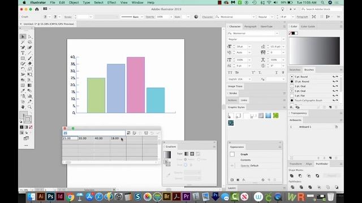Screen dimensions: 362x203
Task: Click gradient preview swatch in Gradient panel
Action: click(x=167, y=155)
